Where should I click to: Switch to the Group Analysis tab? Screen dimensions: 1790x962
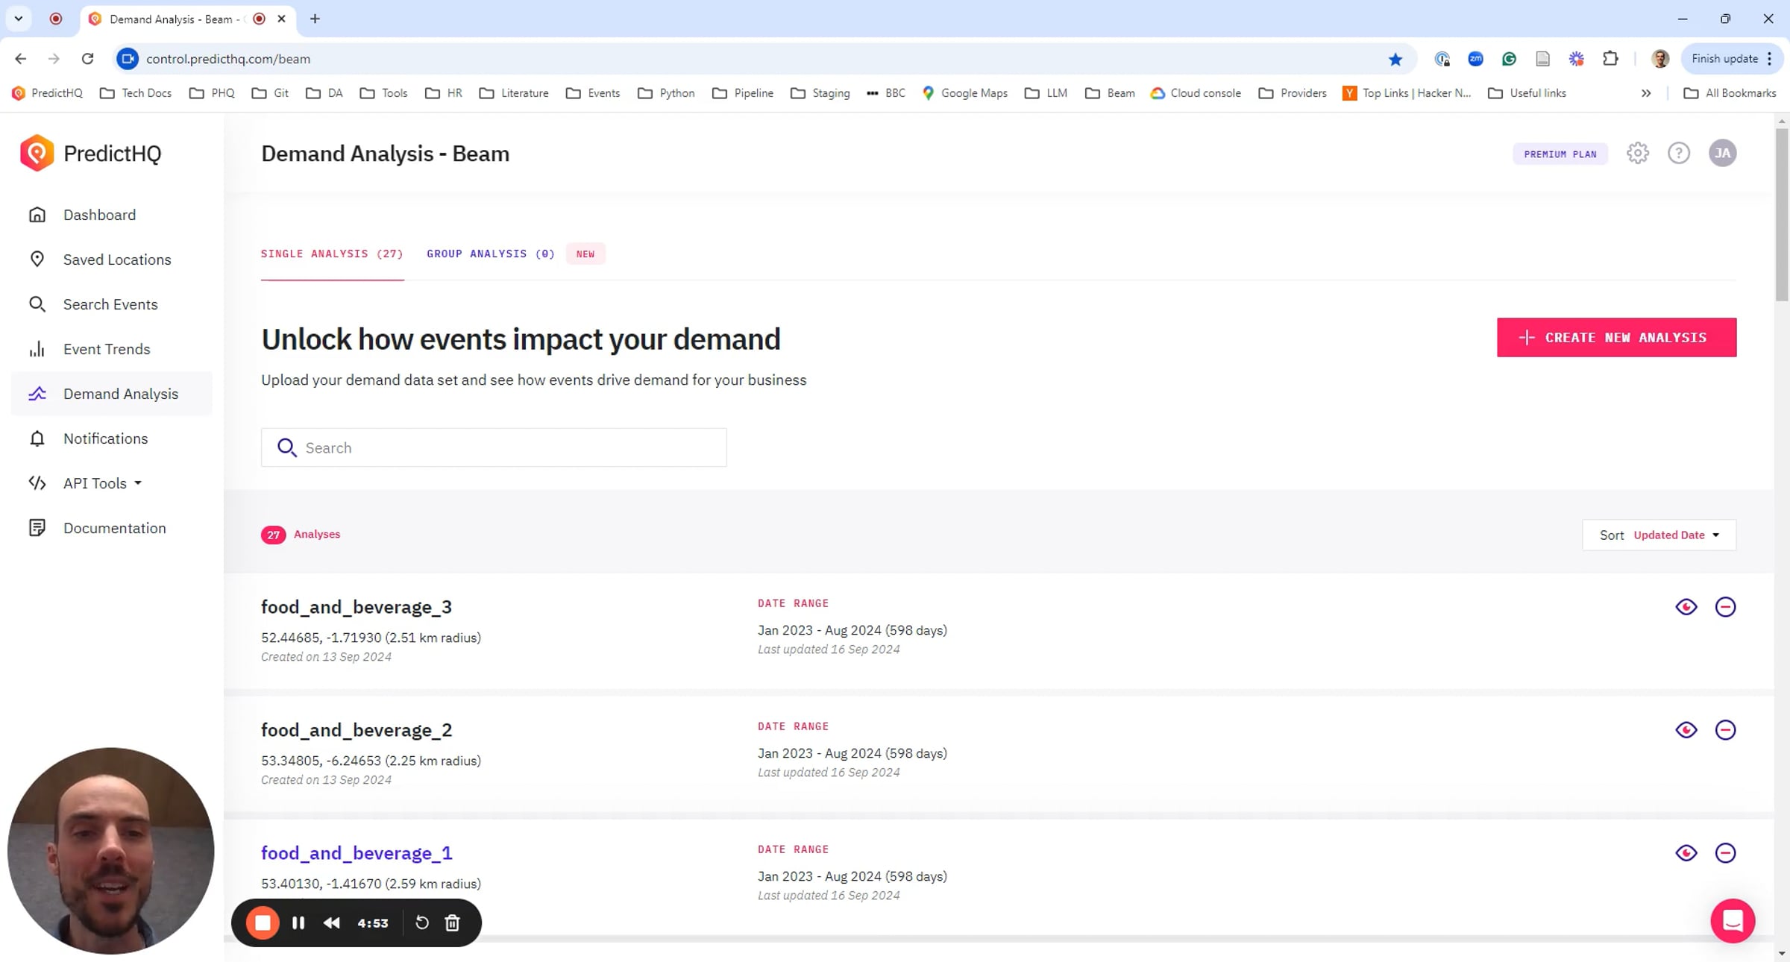[491, 254]
